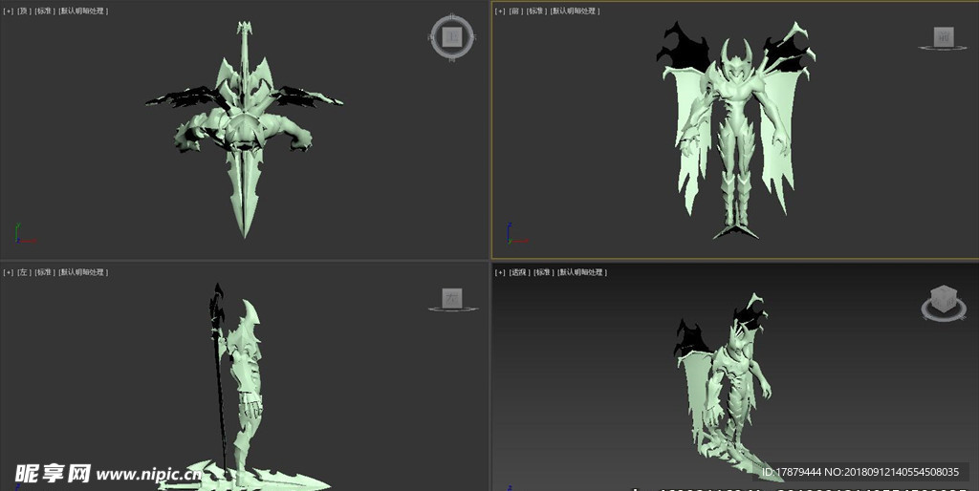Open the [+] menu in the Top (顶) viewport
This screenshot has width=979, height=491.
[x=8, y=11]
